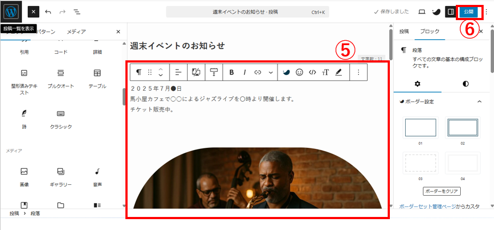The image size is (494, 230).
Task: Open SWELL text formatting in block toolbar
Action: pyautogui.click(x=286, y=72)
